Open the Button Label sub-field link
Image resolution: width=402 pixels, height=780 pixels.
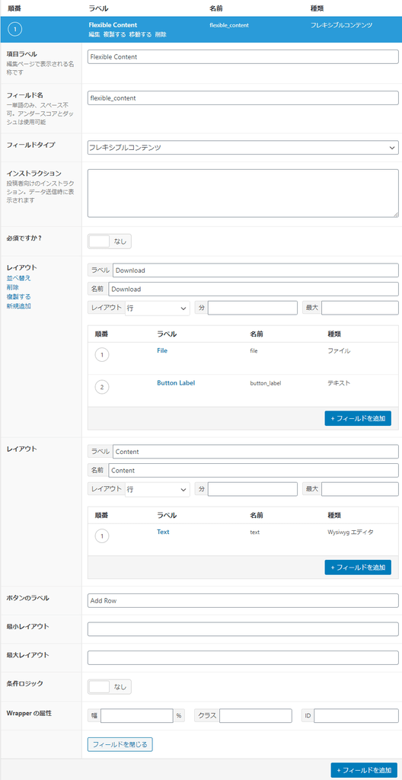coord(176,382)
